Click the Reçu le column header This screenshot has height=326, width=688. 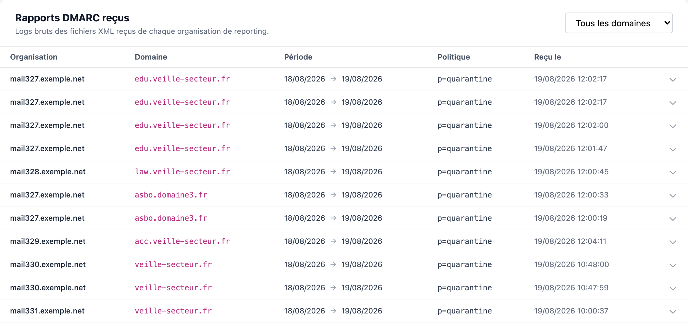(x=547, y=57)
